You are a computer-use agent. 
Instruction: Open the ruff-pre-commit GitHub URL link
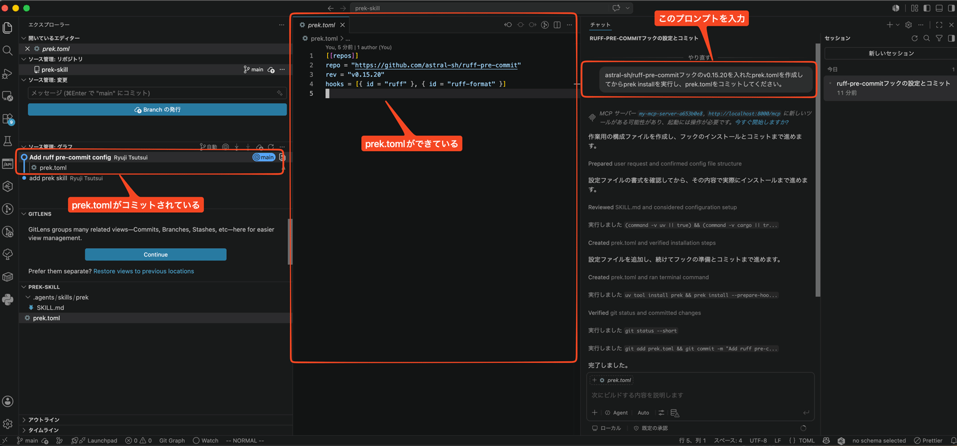pyautogui.click(x=437, y=65)
